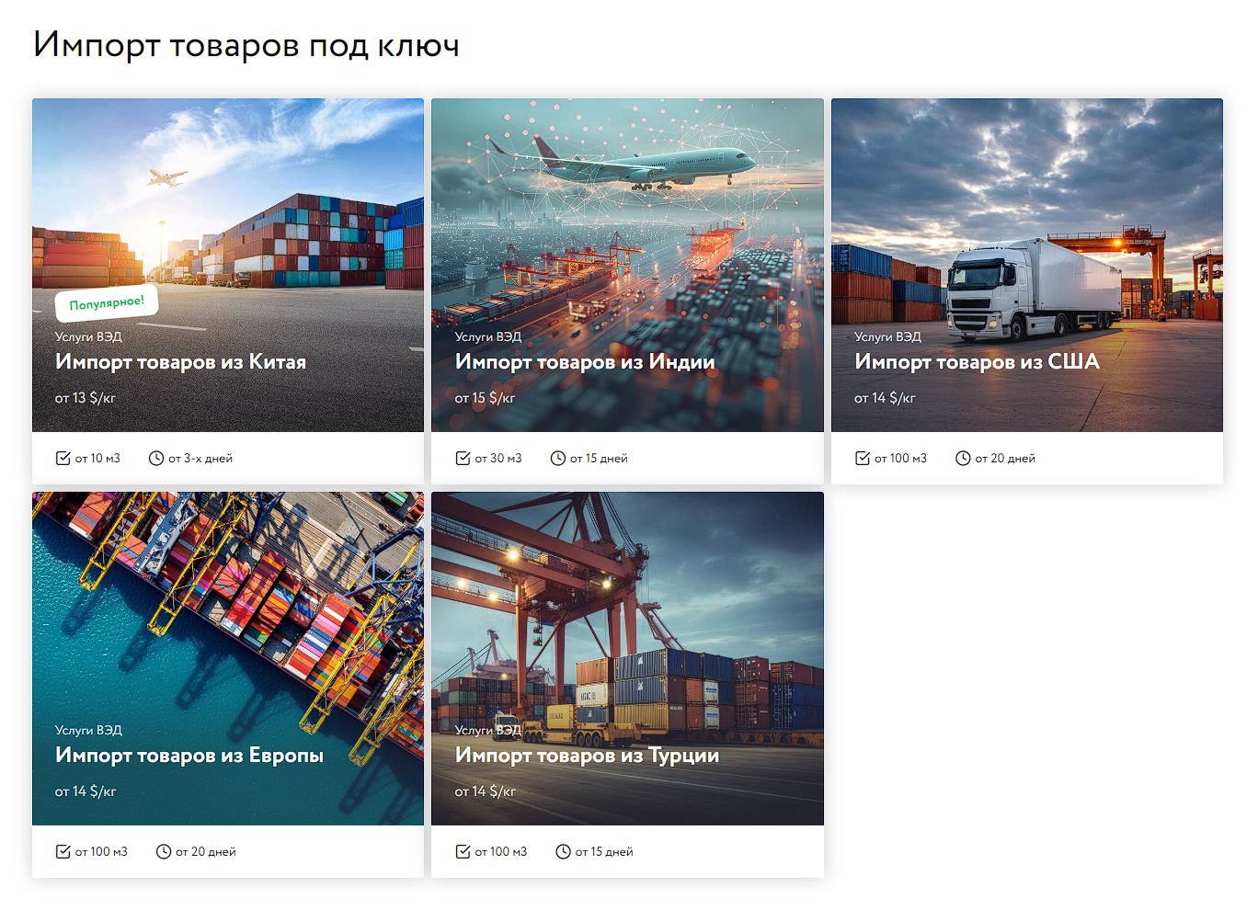The image size is (1258, 910).
Task: Click the clock icon next to "от 3-х дней"
Action: pyautogui.click(x=156, y=458)
